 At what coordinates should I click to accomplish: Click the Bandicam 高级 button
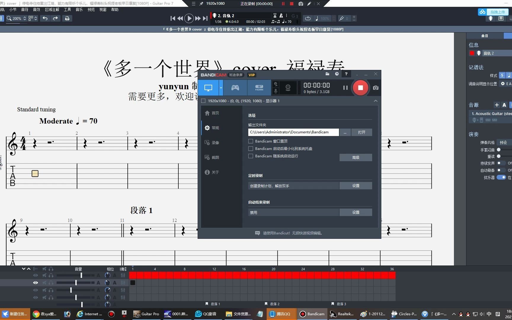click(356, 157)
